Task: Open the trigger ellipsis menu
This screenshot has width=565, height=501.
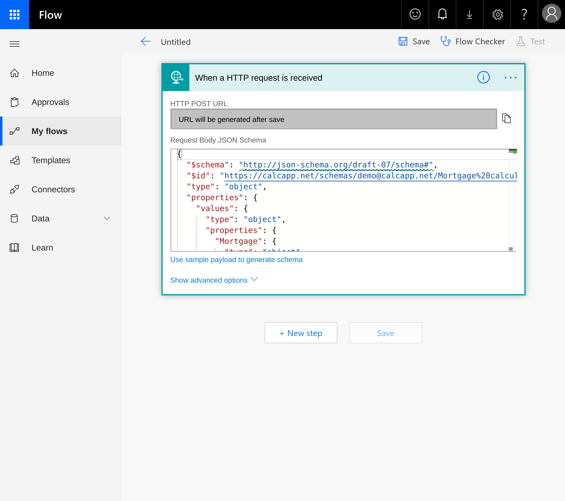Action: pos(510,78)
